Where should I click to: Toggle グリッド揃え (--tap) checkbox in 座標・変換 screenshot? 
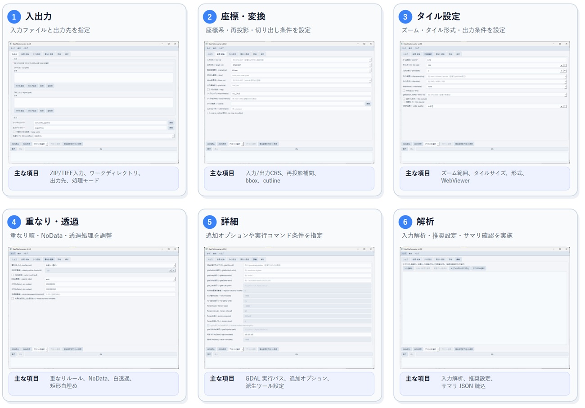208,89
